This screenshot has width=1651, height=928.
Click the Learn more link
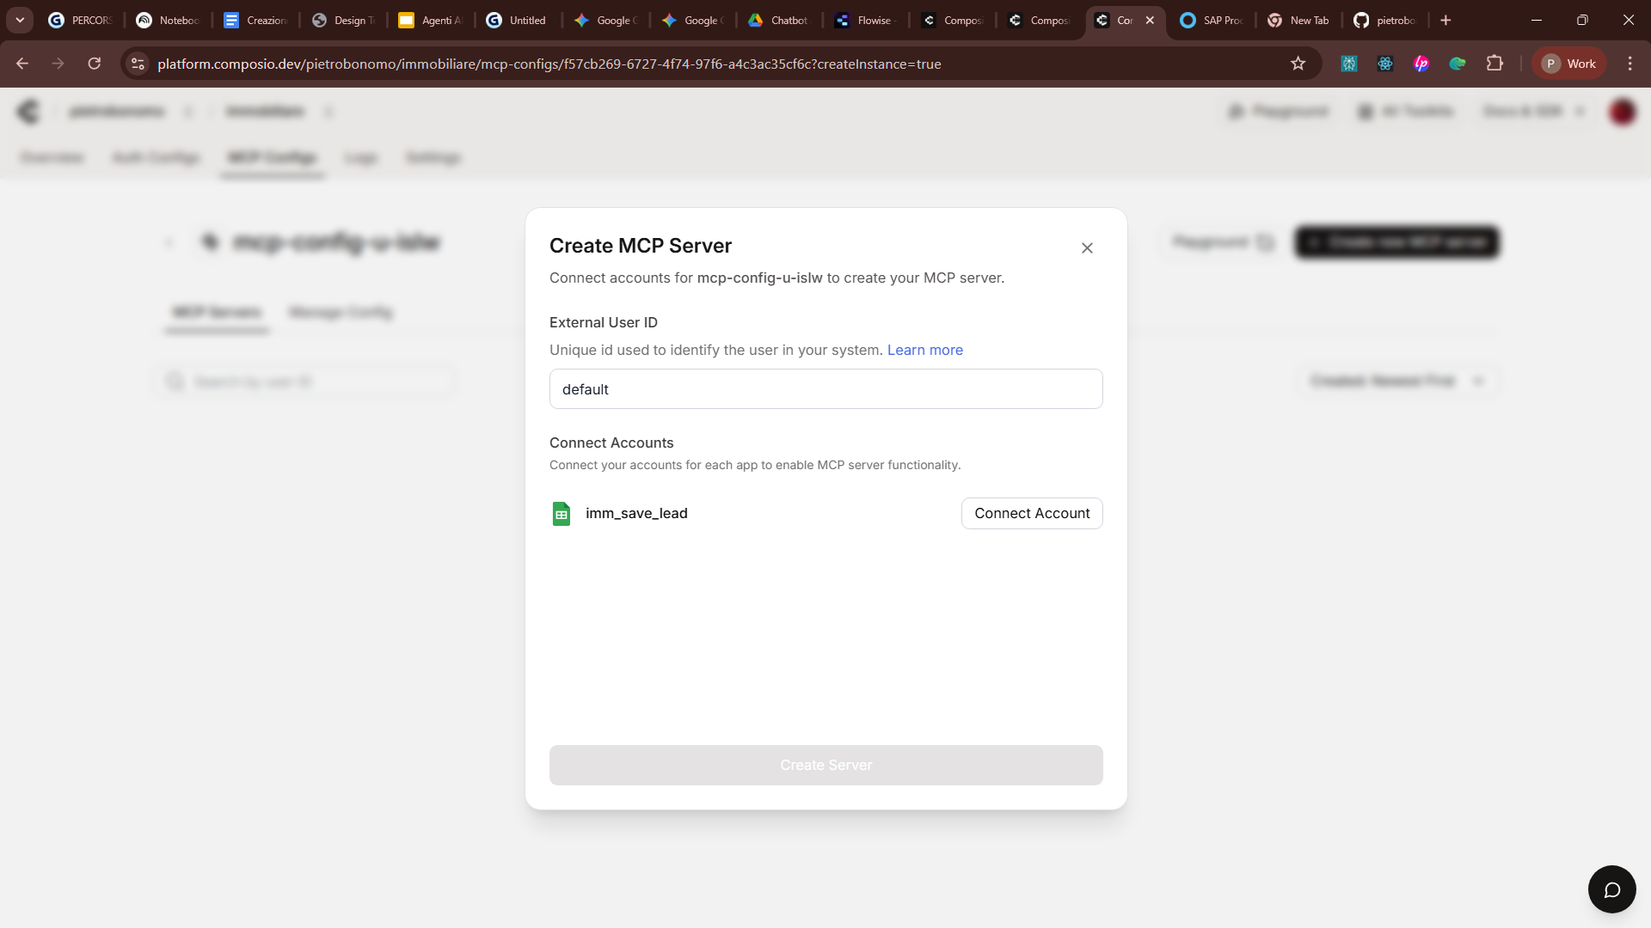[x=924, y=350]
